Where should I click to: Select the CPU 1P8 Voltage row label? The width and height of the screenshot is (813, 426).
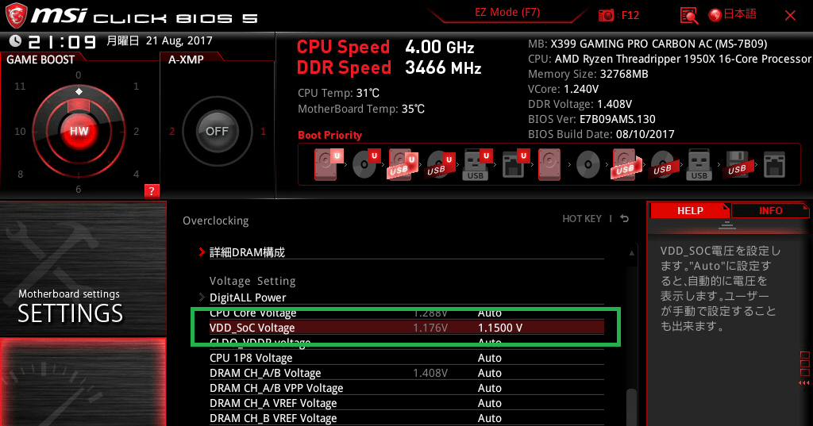pos(251,358)
